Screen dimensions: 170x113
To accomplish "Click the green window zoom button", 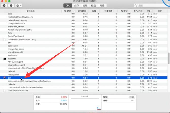I will click(9, 1).
